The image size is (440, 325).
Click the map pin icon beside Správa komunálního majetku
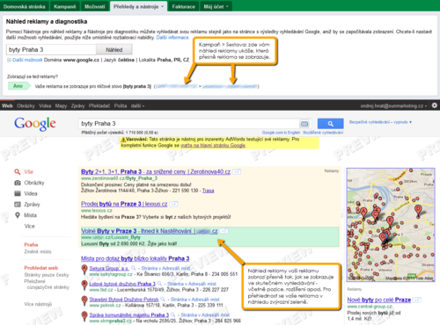click(x=84, y=316)
